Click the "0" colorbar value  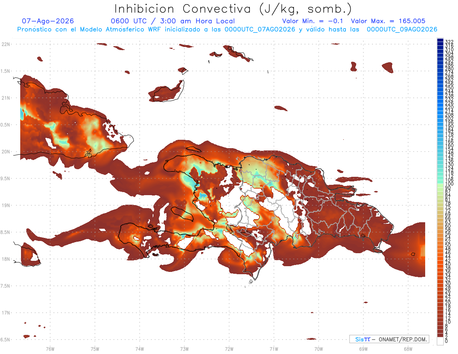pos(447,342)
